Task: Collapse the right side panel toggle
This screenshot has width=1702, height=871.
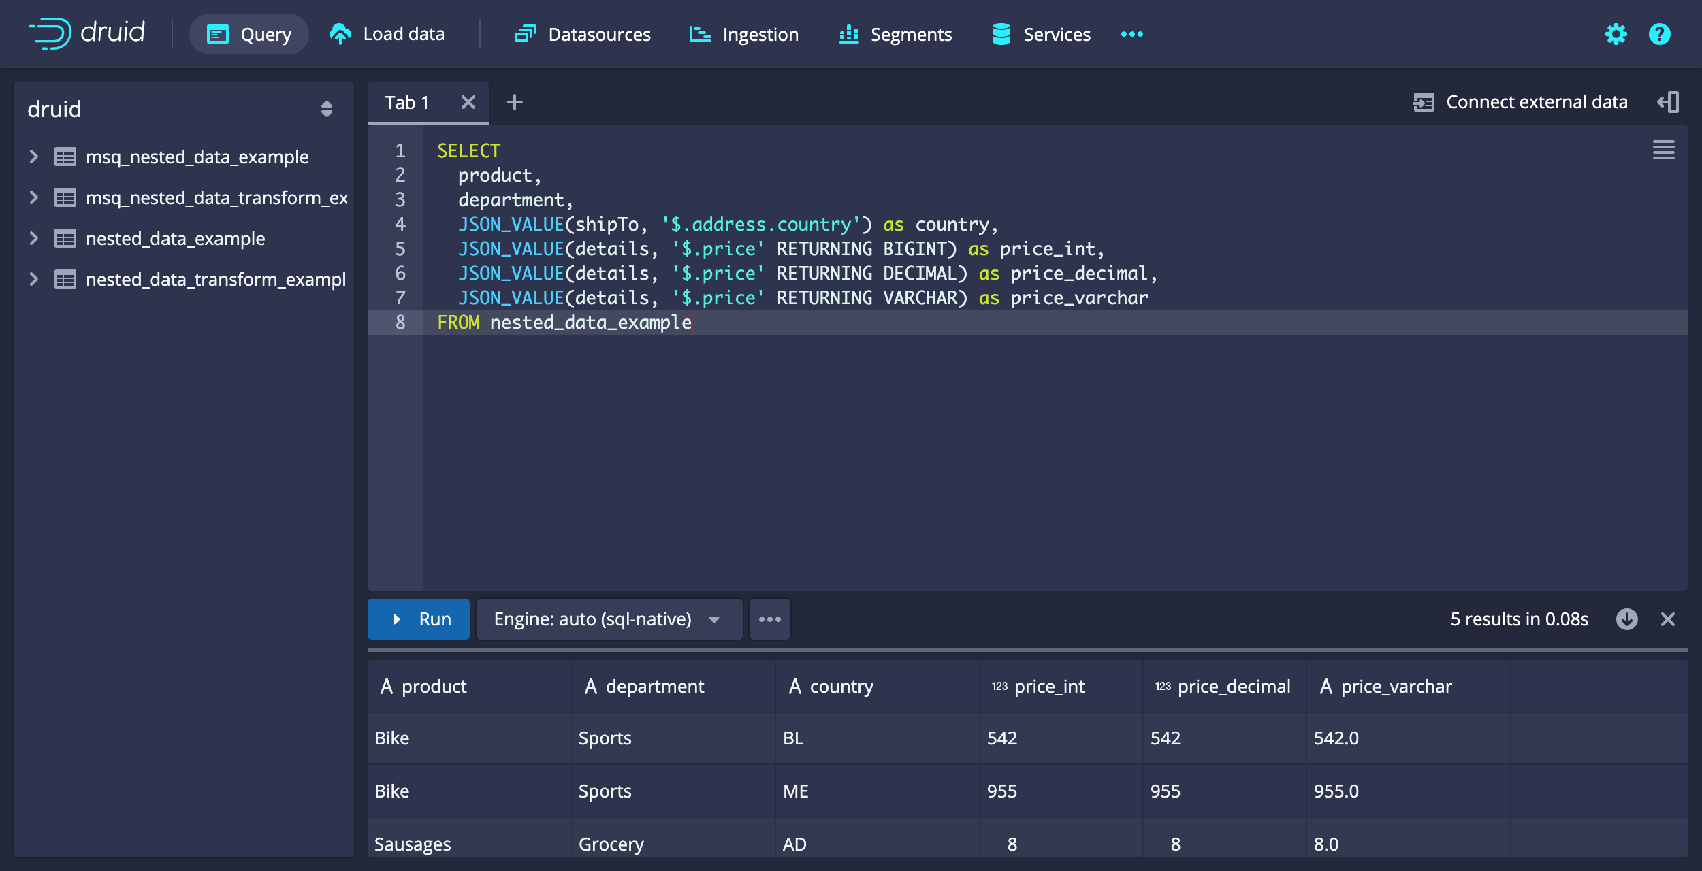Action: (1669, 101)
